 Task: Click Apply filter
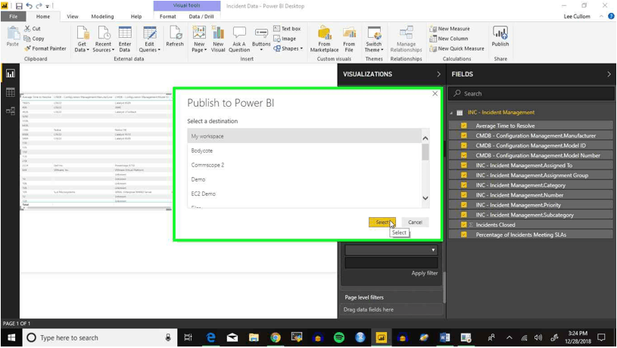tap(425, 273)
